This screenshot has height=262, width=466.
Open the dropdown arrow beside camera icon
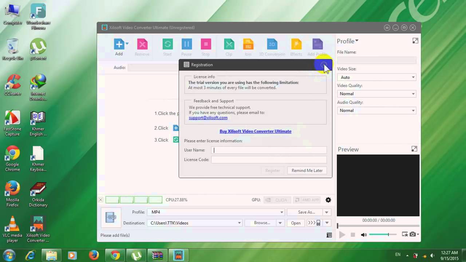tap(418, 235)
